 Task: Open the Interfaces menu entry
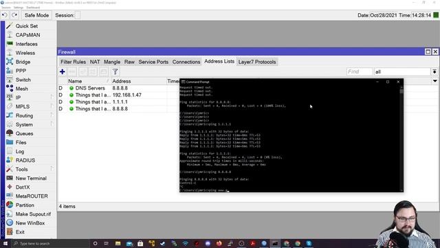[x=26, y=44]
